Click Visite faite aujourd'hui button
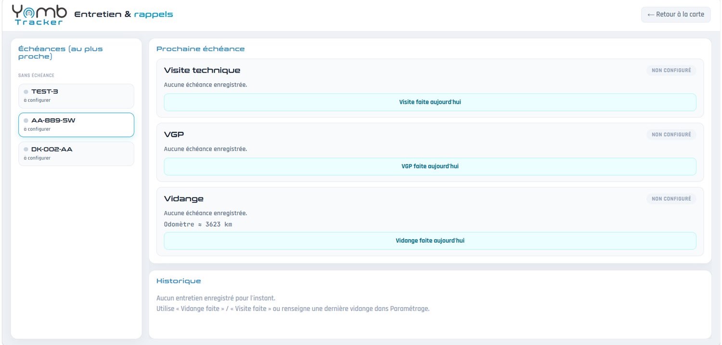Viewport: 722px width, 345px height. coord(430,102)
